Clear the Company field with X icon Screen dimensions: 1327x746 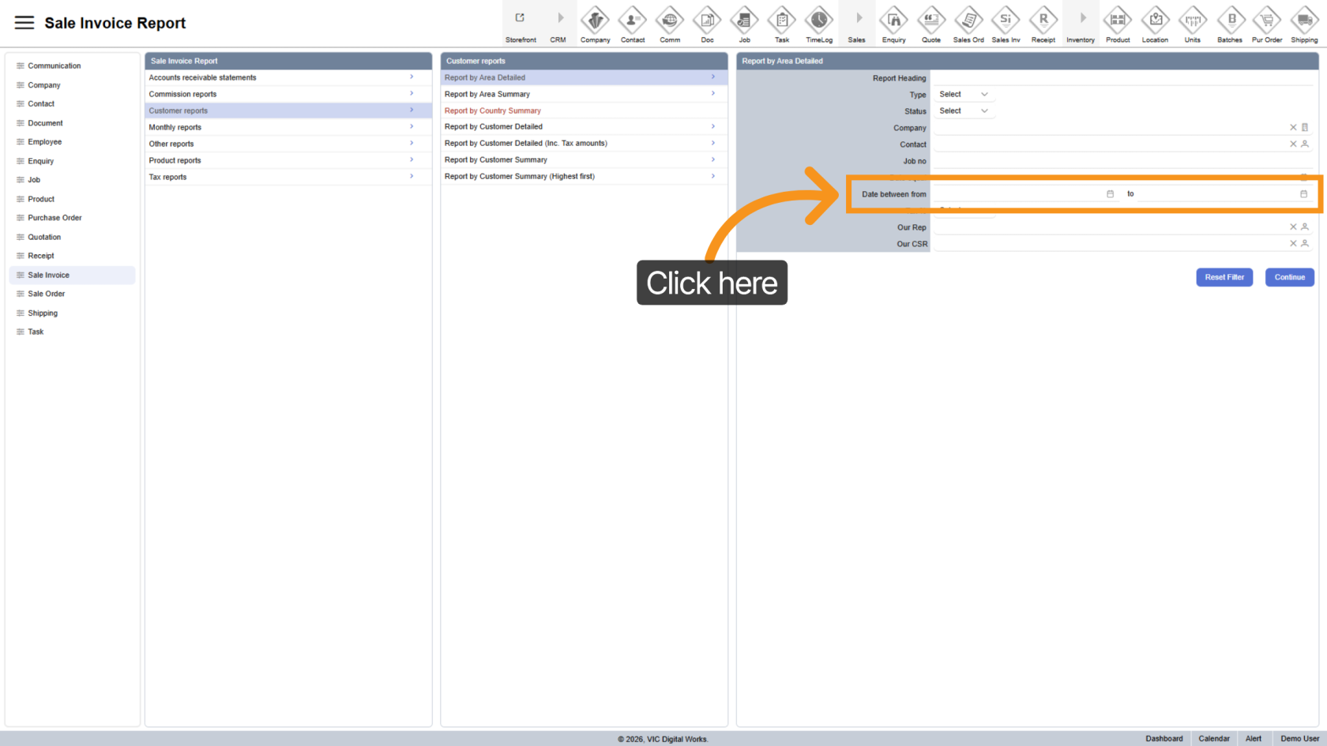click(x=1293, y=127)
